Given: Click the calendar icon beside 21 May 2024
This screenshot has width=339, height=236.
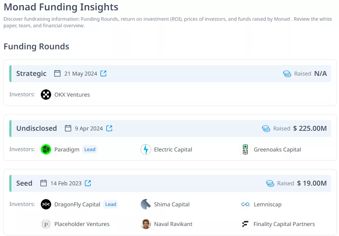Looking at the screenshot, I should [57, 73].
